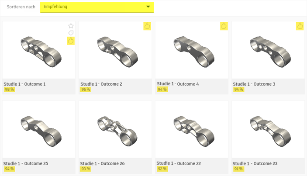This screenshot has width=307, height=176.
Task: Click the 91 % score of Outcome 23
Action: click(x=238, y=169)
